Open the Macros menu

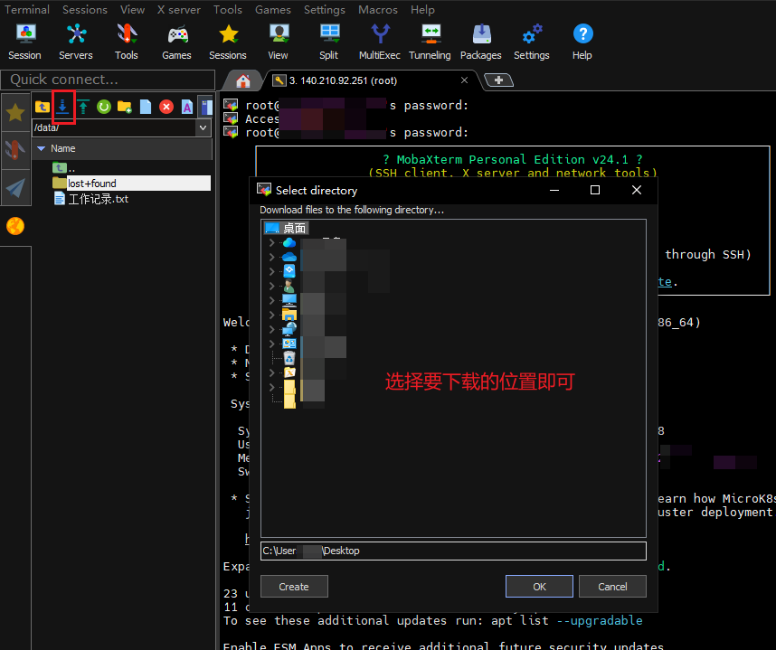(378, 9)
